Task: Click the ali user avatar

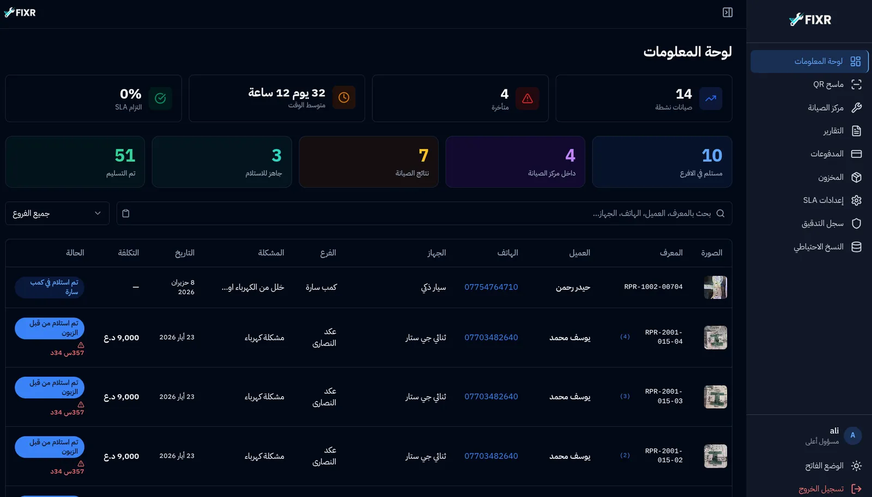Action: pyautogui.click(x=852, y=435)
